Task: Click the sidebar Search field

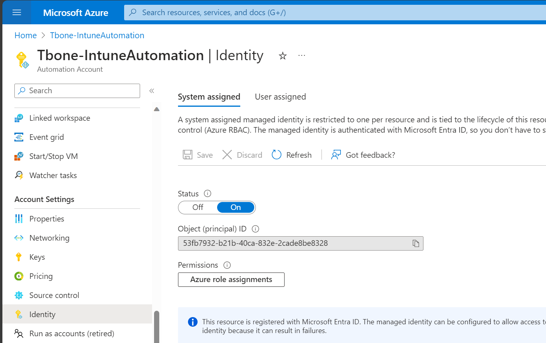Action: click(x=77, y=91)
